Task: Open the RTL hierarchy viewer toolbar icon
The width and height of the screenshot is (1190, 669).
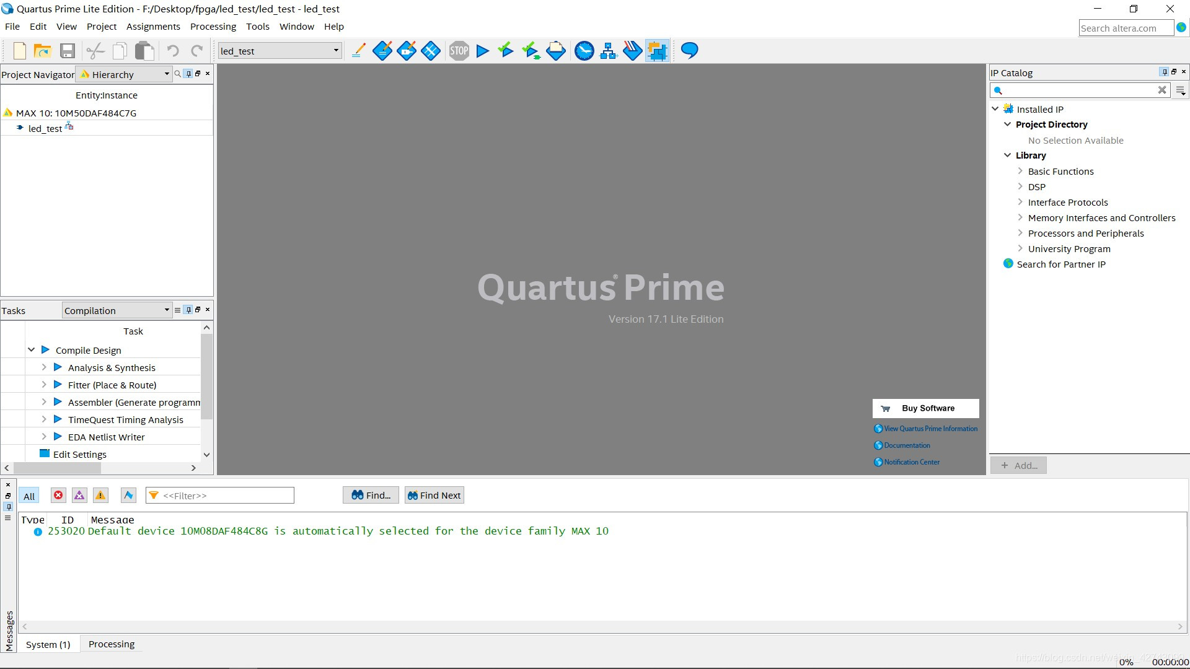Action: point(608,51)
